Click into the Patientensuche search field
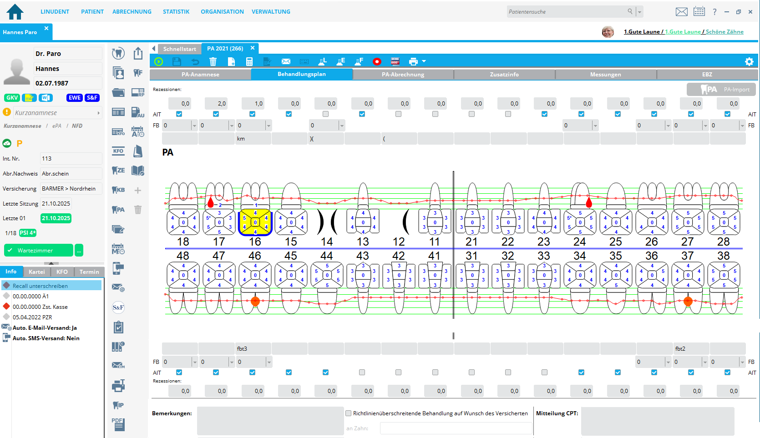 (x=567, y=12)
